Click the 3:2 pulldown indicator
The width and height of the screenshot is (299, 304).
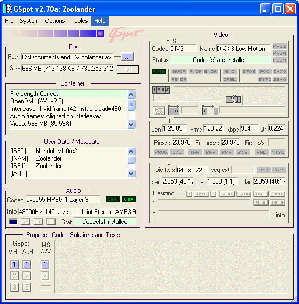(242, 152)
